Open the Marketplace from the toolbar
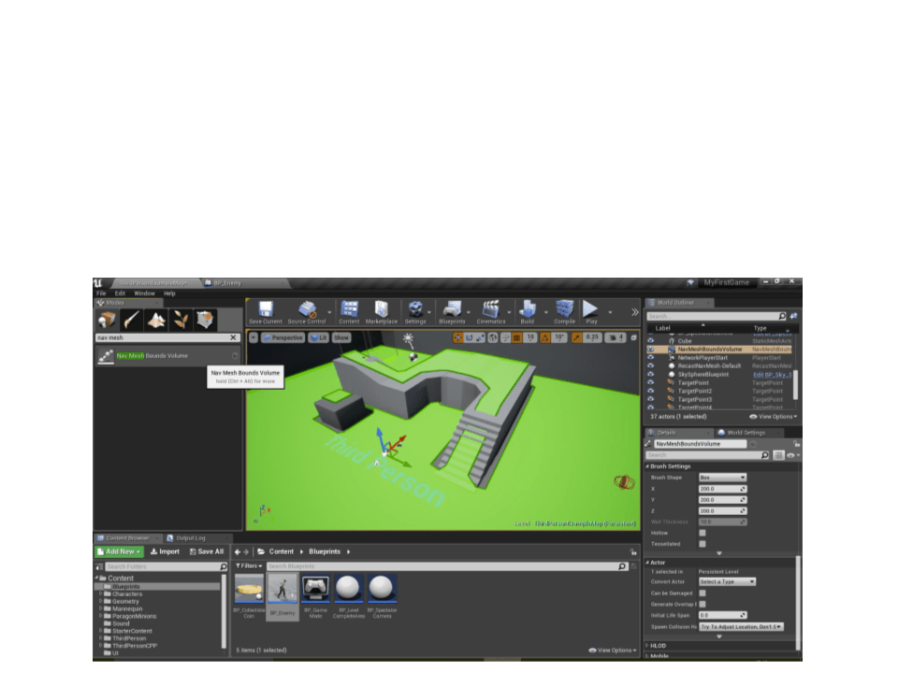The image size is (898, 673). (381, 309)
